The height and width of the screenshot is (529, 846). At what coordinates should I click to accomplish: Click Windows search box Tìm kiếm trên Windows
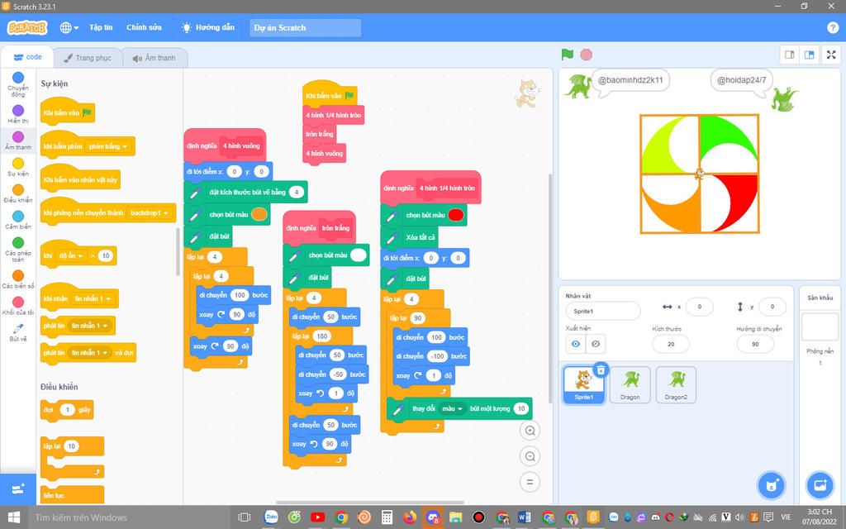tap(130, 517)
